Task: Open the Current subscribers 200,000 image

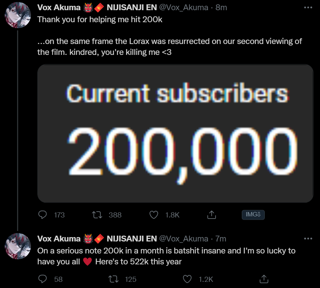Action: pyautogui.click(x=175, y=133)
